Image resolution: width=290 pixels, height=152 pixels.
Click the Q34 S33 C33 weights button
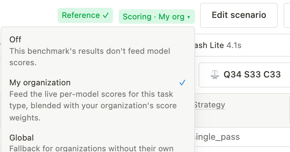244,75
